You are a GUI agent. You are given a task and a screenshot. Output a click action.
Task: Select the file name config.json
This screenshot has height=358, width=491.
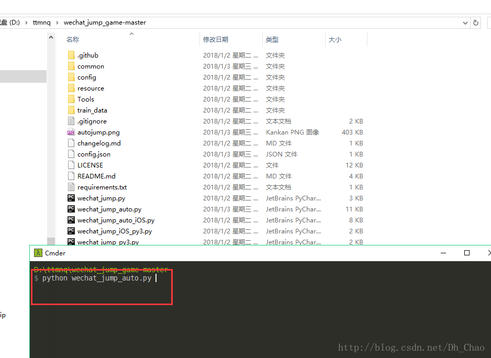click(x=94, y=154)
